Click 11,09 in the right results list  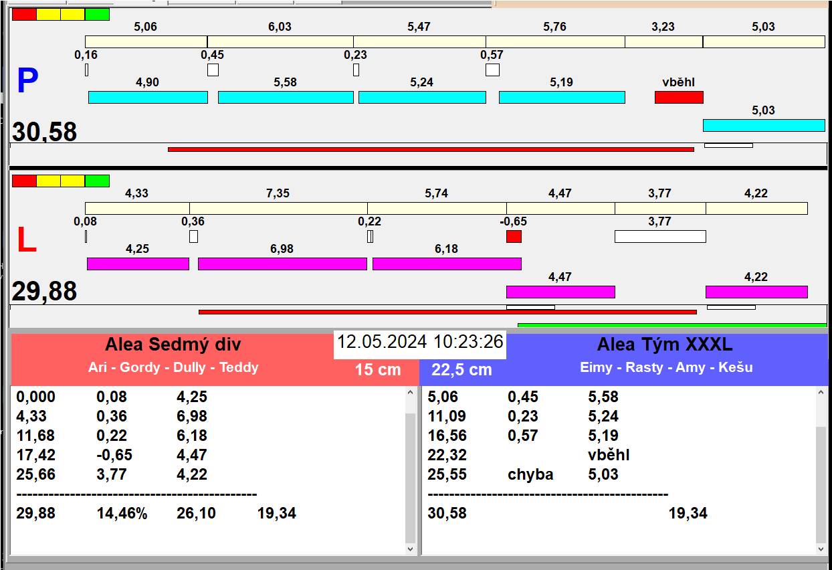pos(447,417)
